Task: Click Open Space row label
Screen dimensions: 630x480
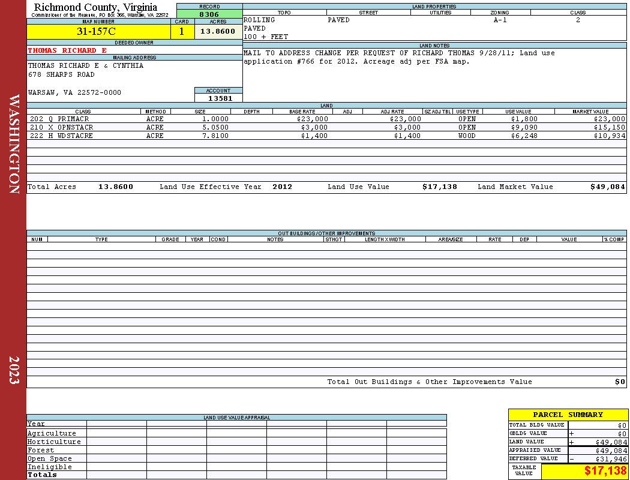Action: (49, 458)
